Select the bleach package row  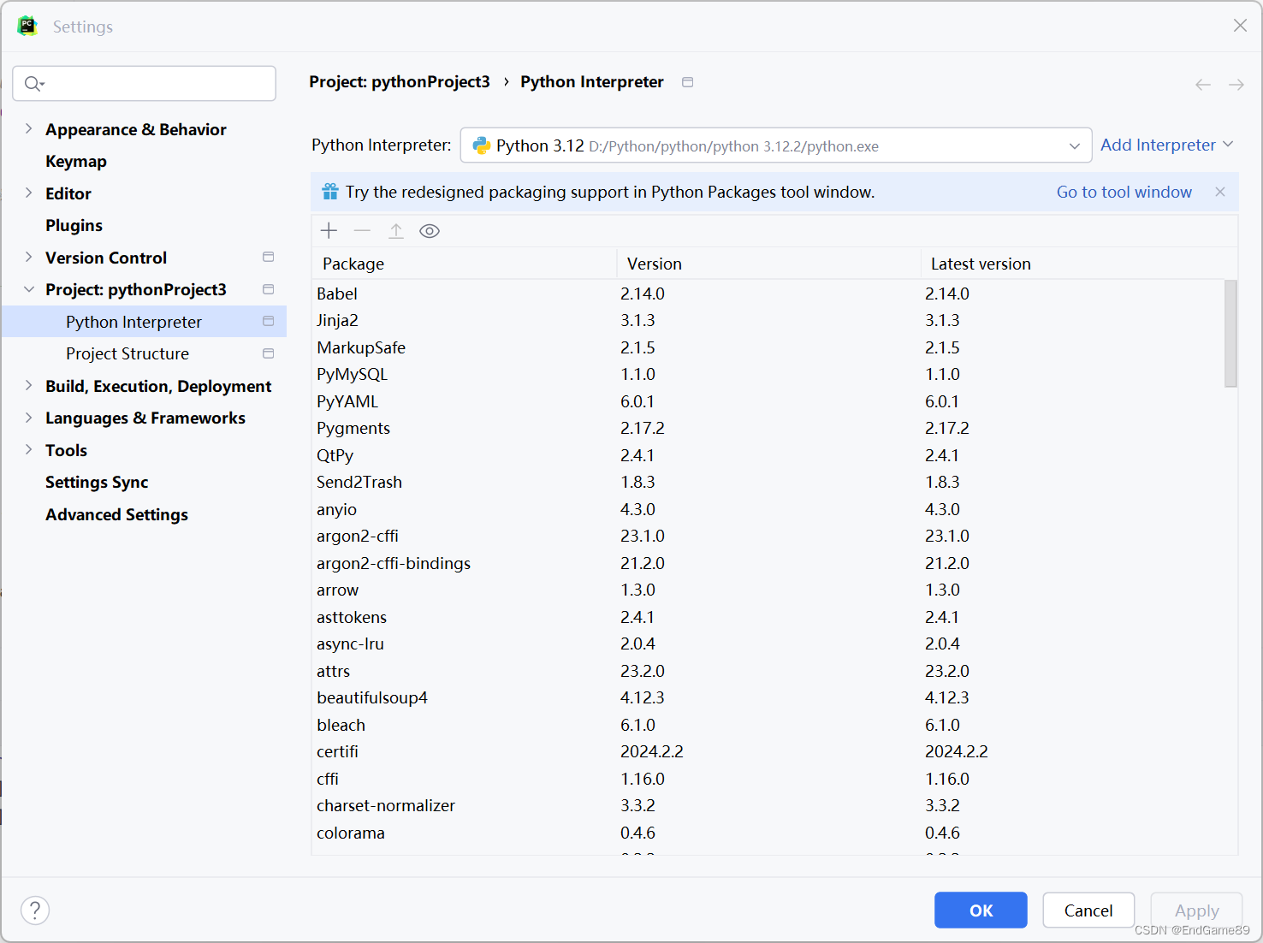(x=768, y=725)
